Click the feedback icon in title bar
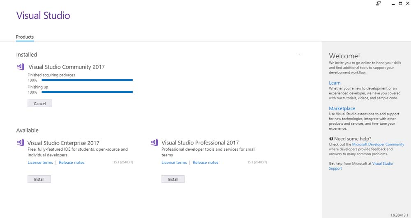411x218 pixels. tap(378, 3)
